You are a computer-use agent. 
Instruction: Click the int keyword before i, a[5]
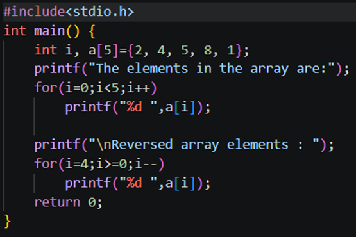click(x=46, y=50)
